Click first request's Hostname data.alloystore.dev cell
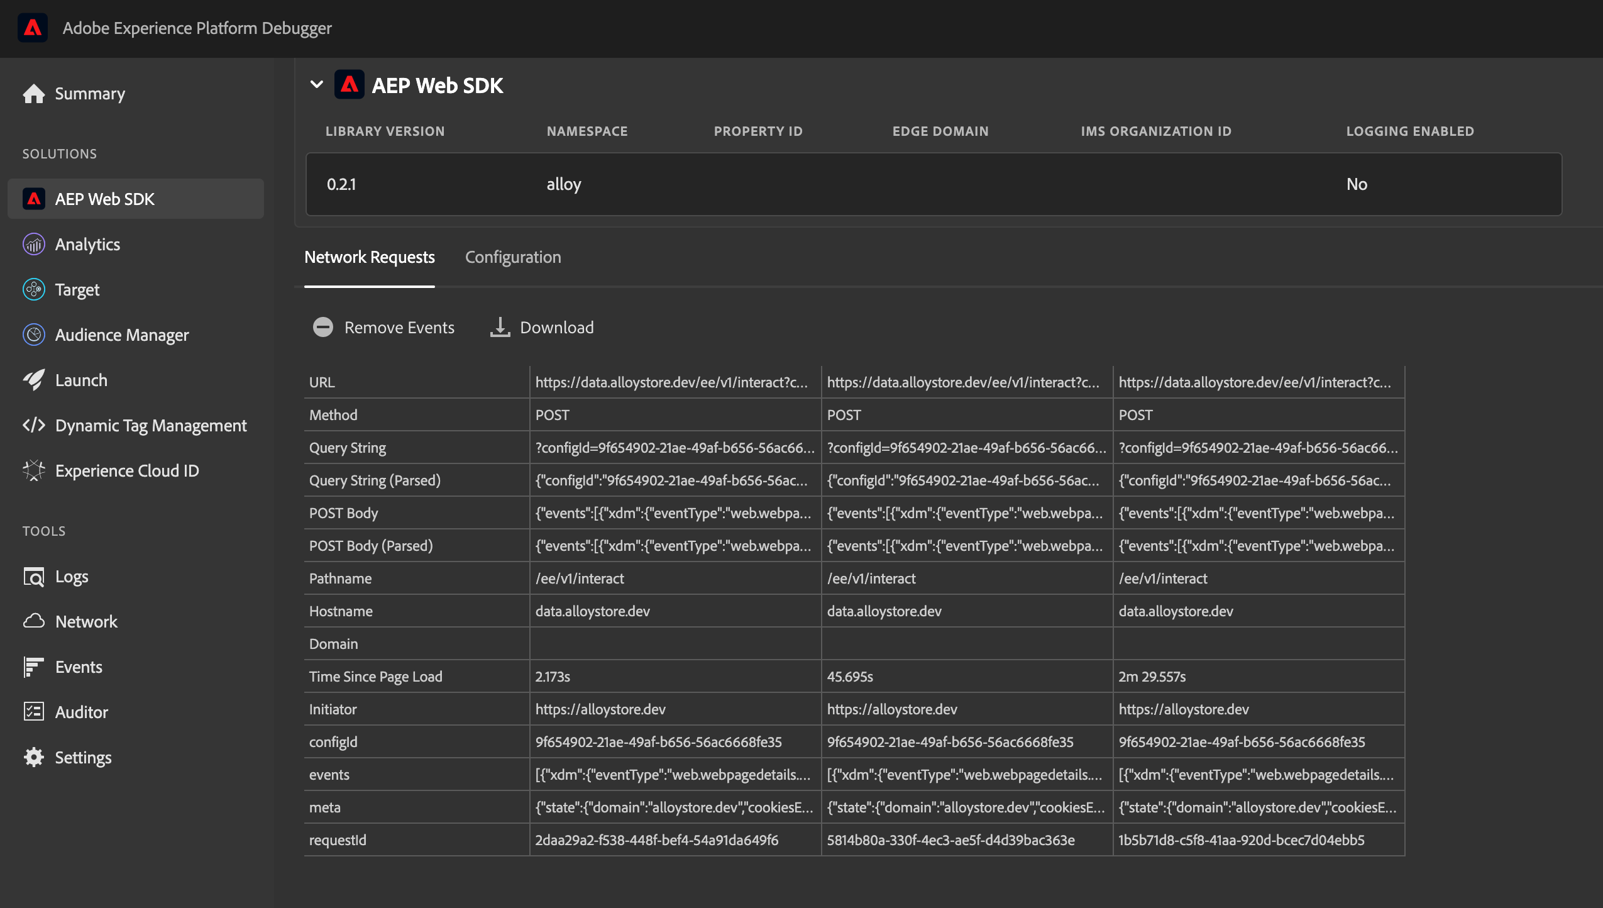 pos(675,611)
